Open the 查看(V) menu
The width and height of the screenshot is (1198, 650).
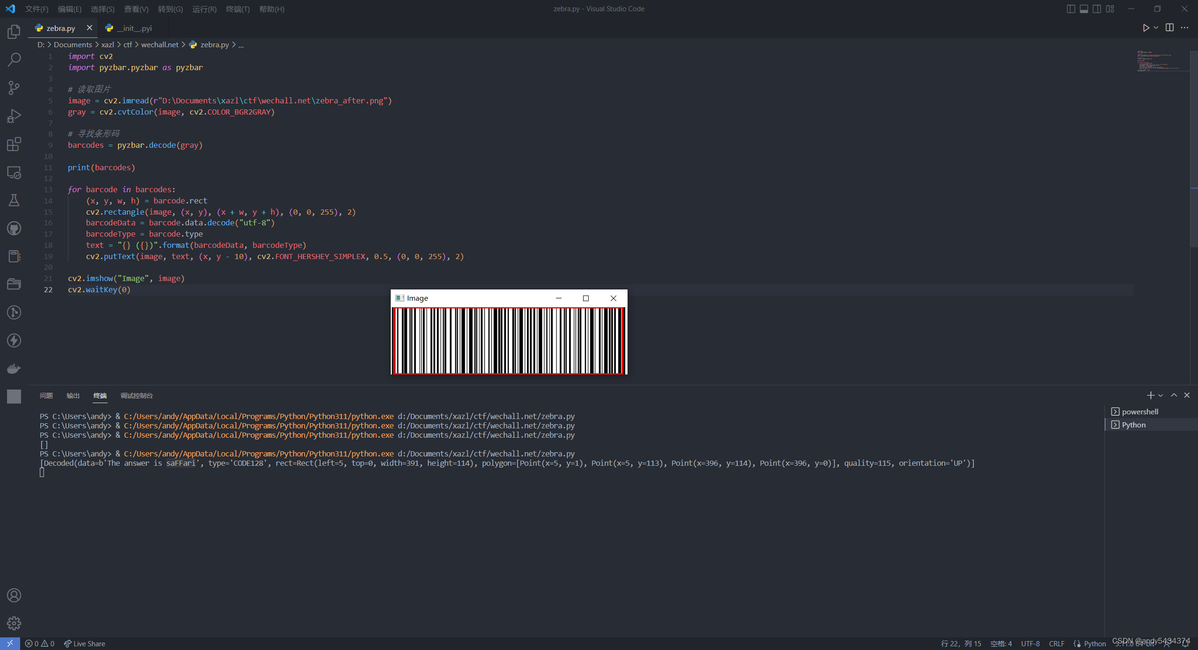coord(136,9)
